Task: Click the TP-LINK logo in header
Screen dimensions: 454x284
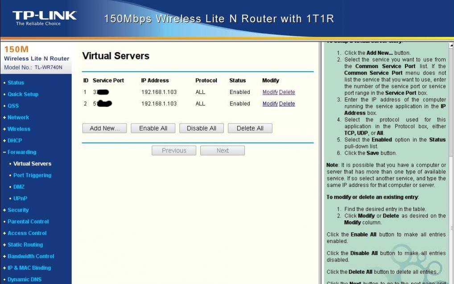Action: click(44, 18)
